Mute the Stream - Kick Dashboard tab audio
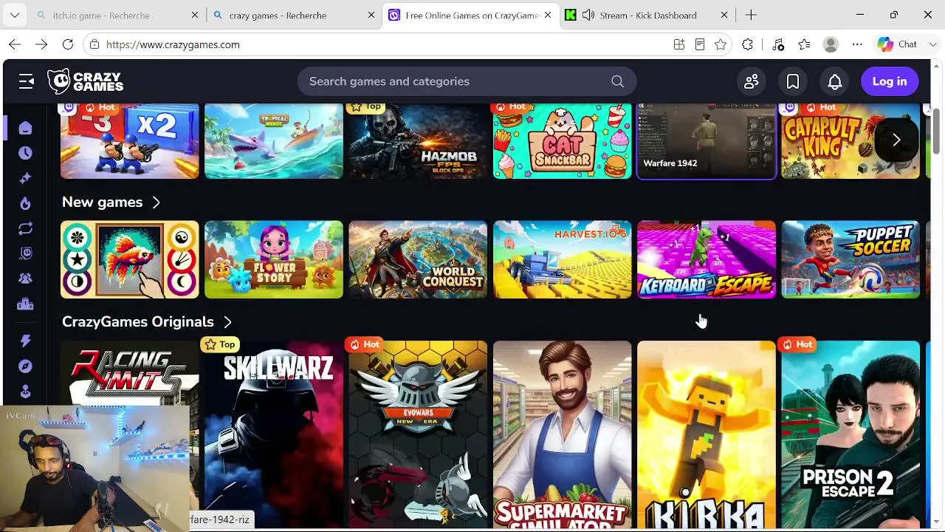Screen dimensions: 945x532 tap(588, 15)
